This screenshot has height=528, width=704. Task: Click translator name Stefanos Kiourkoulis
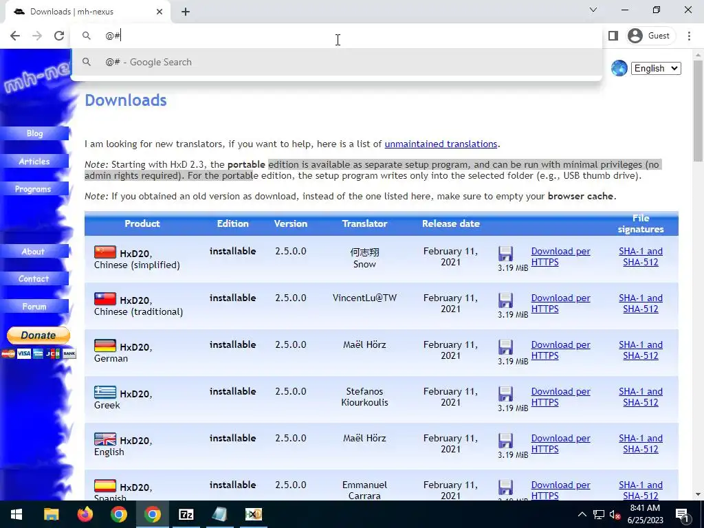pos(364,397)
